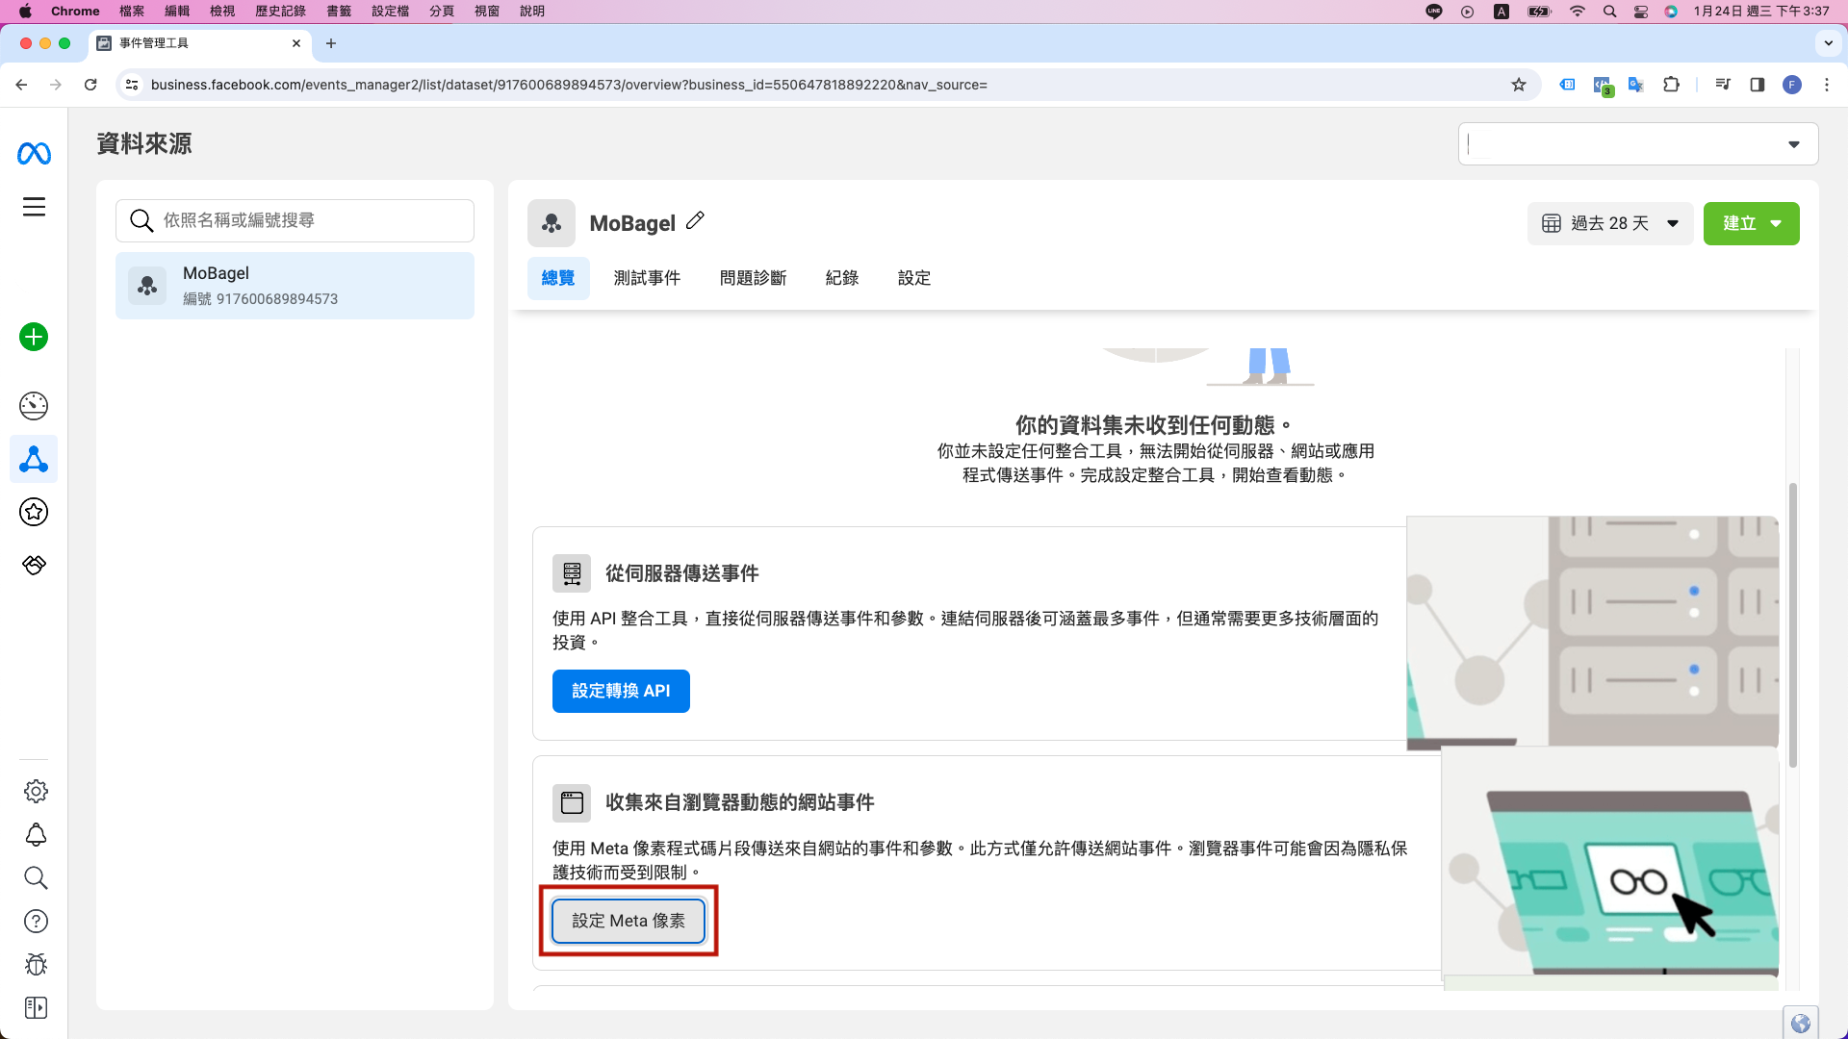1848x1039 pixels.
Task: Open the 歷史記錄 menu in menu bar
Action: [280, 12]
